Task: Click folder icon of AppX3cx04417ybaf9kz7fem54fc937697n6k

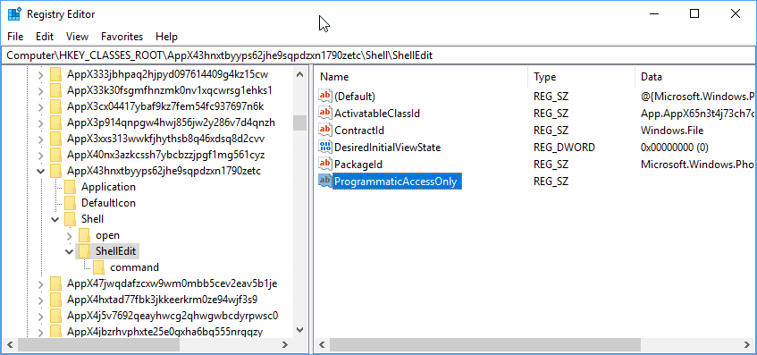Action: (56, 106)
